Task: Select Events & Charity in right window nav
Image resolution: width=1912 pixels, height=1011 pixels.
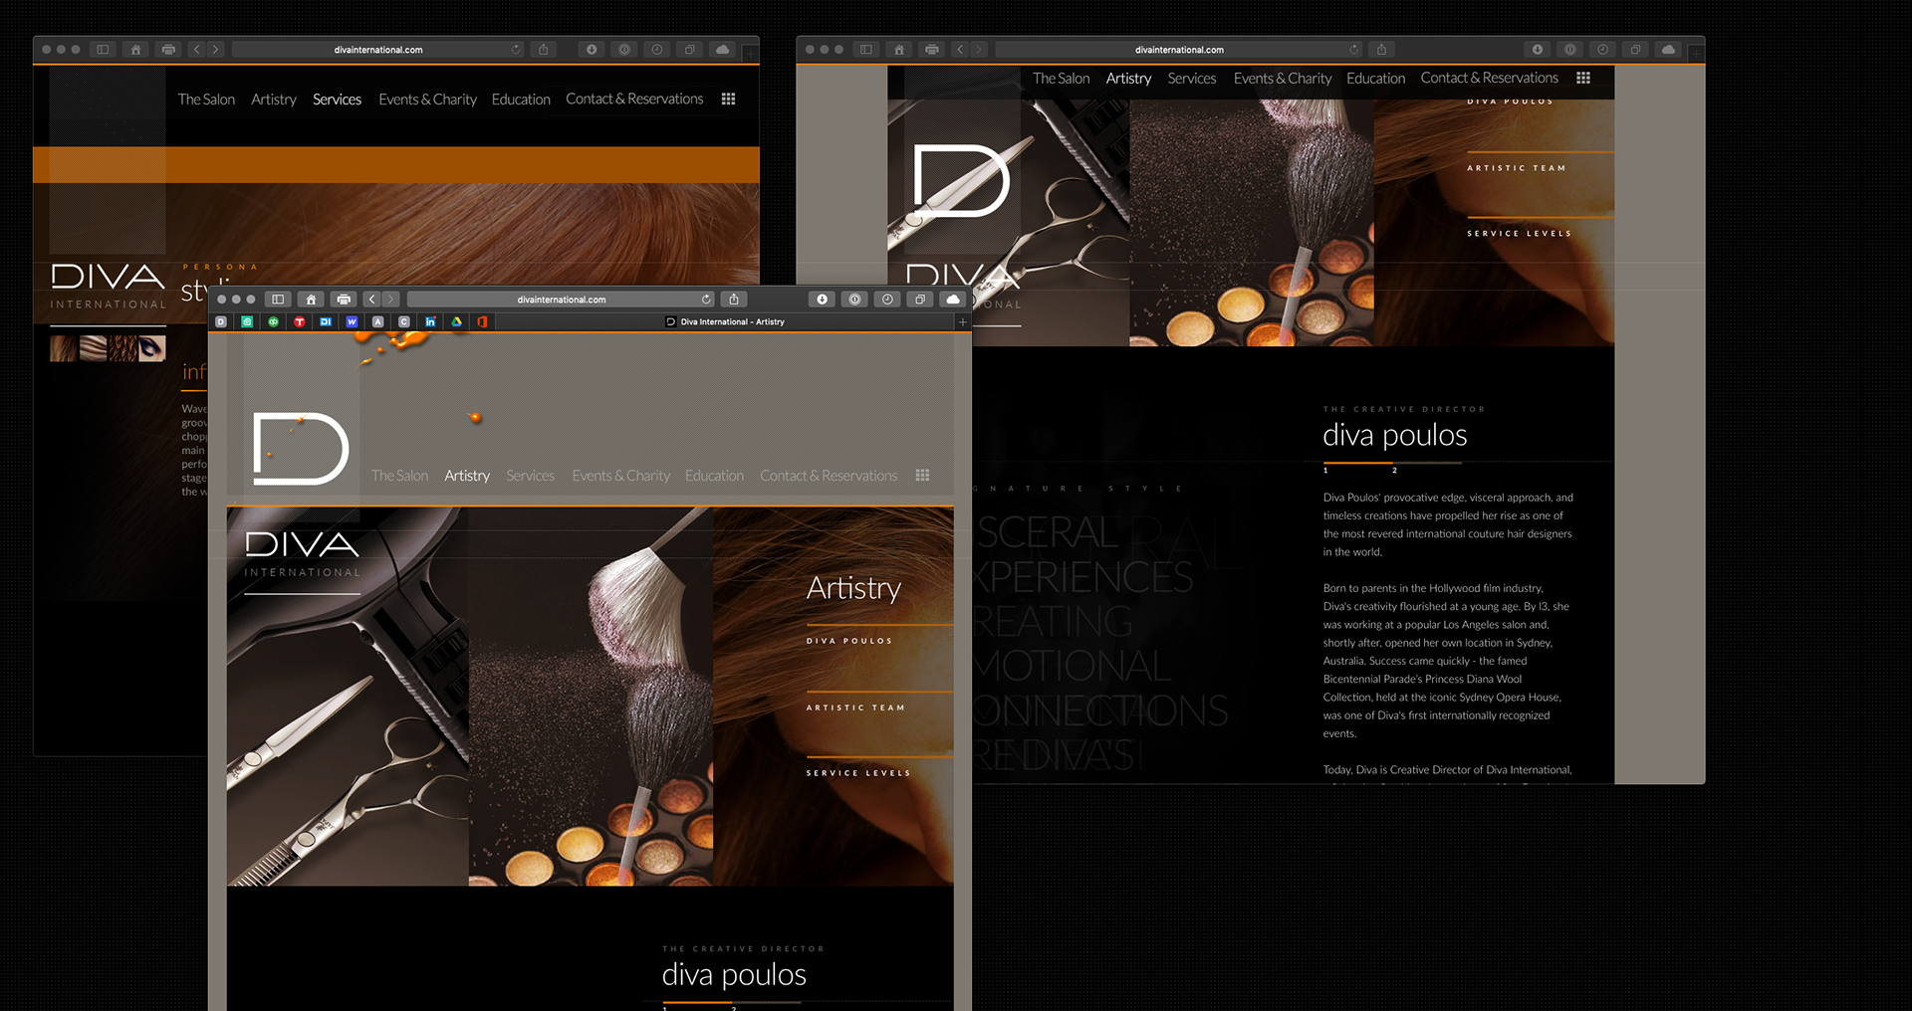Action: (1283, 79)
